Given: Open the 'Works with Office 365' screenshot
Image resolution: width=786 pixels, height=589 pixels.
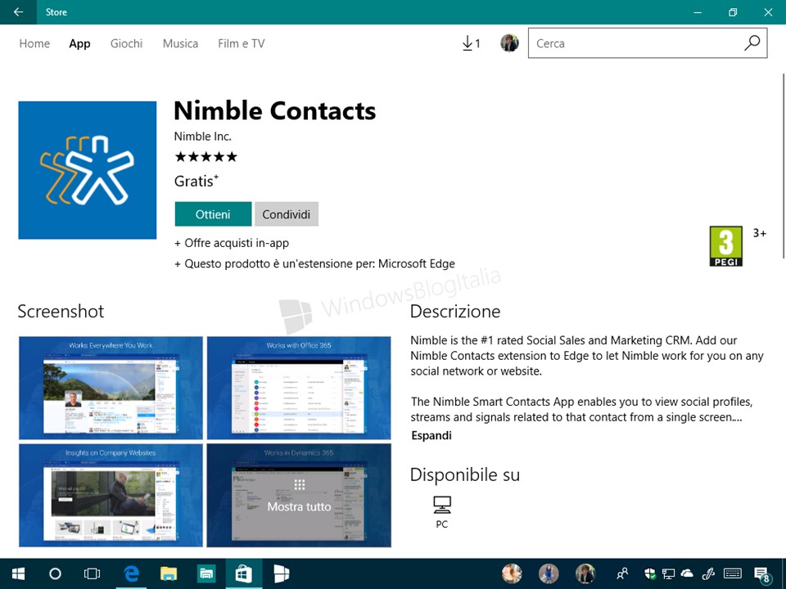Looking at the screenshot, I should (x=299, y=388).
